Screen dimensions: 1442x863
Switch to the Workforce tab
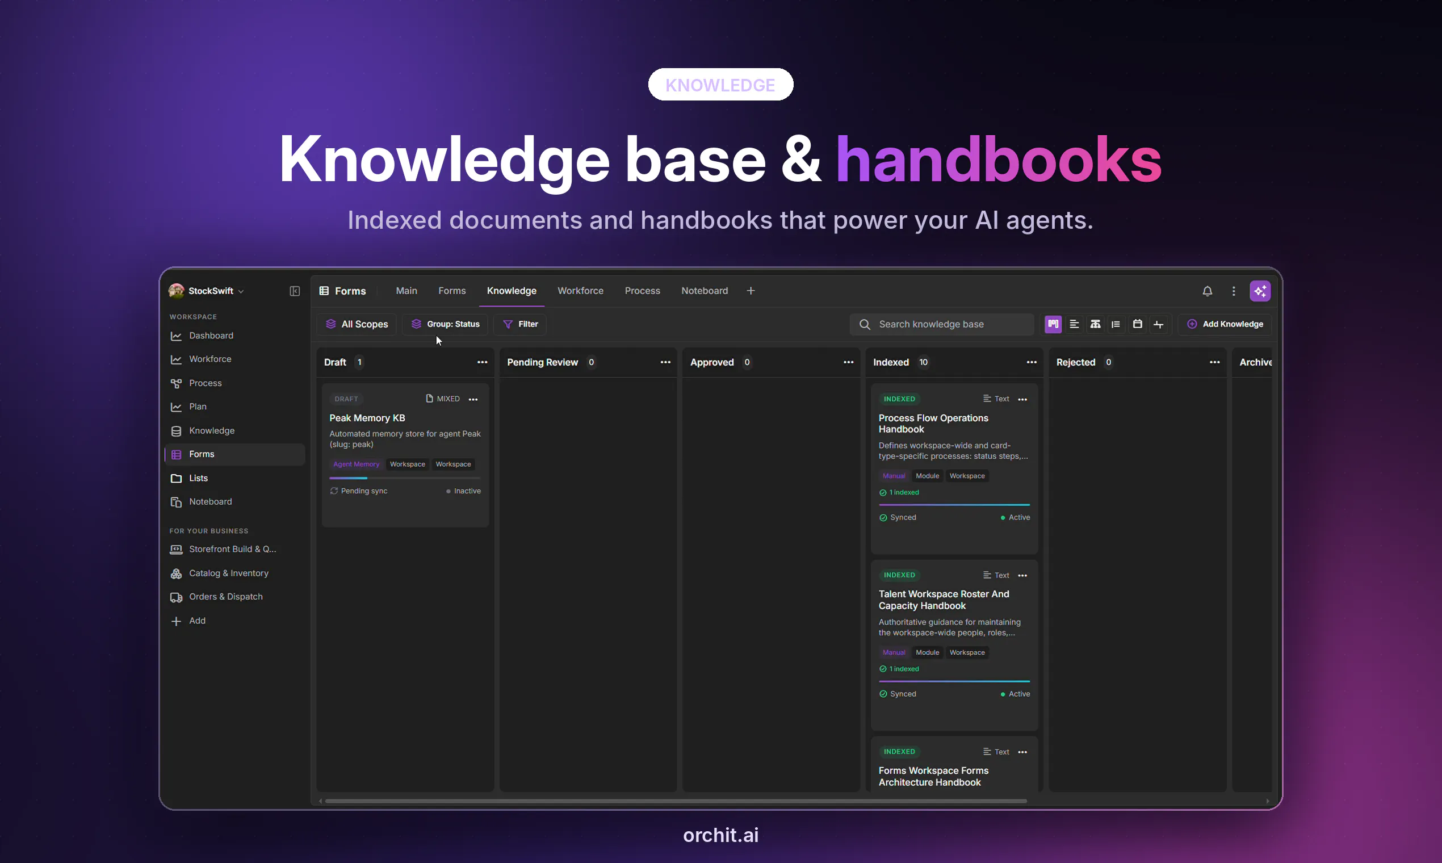[580, 291]
